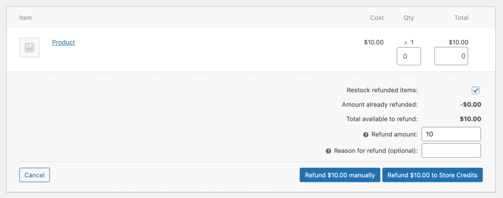Click Refund $10.00 to Store Credits
Screen dimensions: 503x198
[x=432, y=175]
